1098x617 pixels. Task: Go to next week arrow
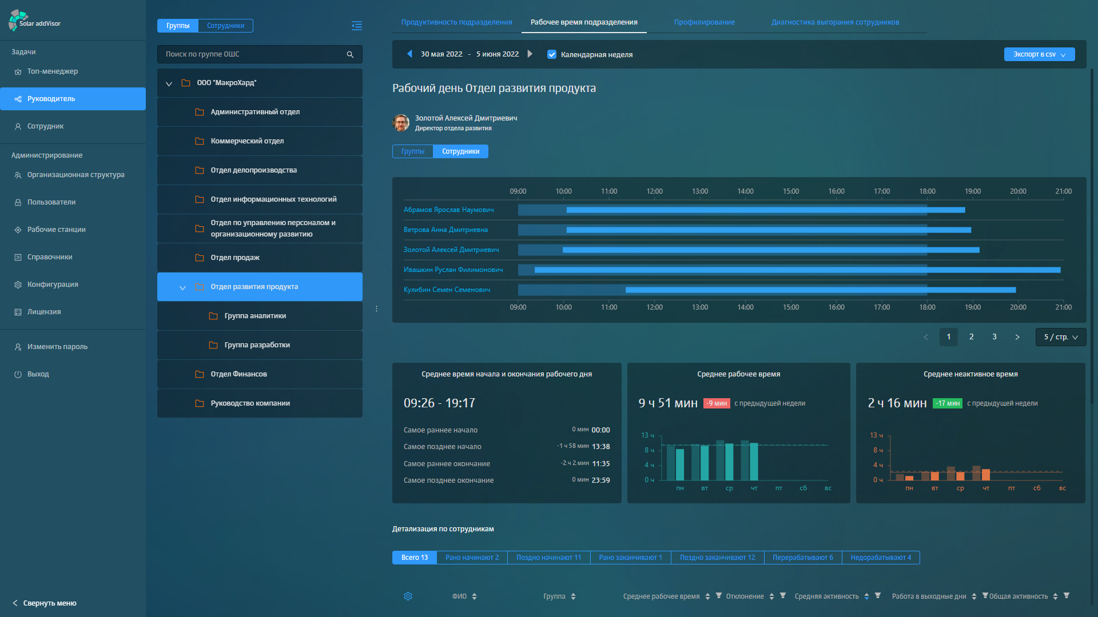tap(530, 54)
